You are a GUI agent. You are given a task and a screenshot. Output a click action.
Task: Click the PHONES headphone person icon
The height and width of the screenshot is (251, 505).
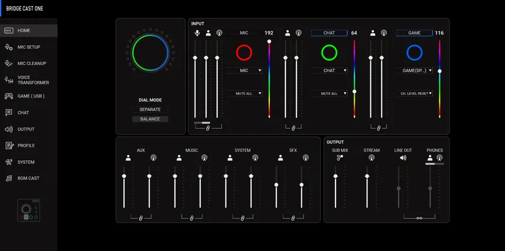click(x=430, y=158)
